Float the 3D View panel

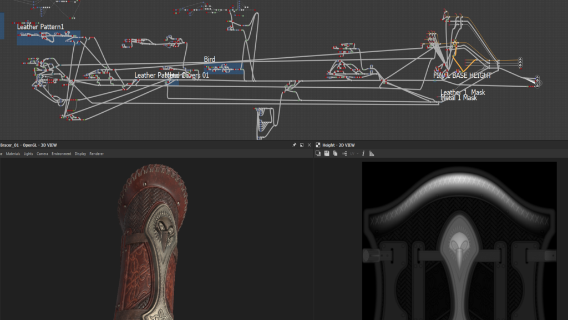(302, 145)
